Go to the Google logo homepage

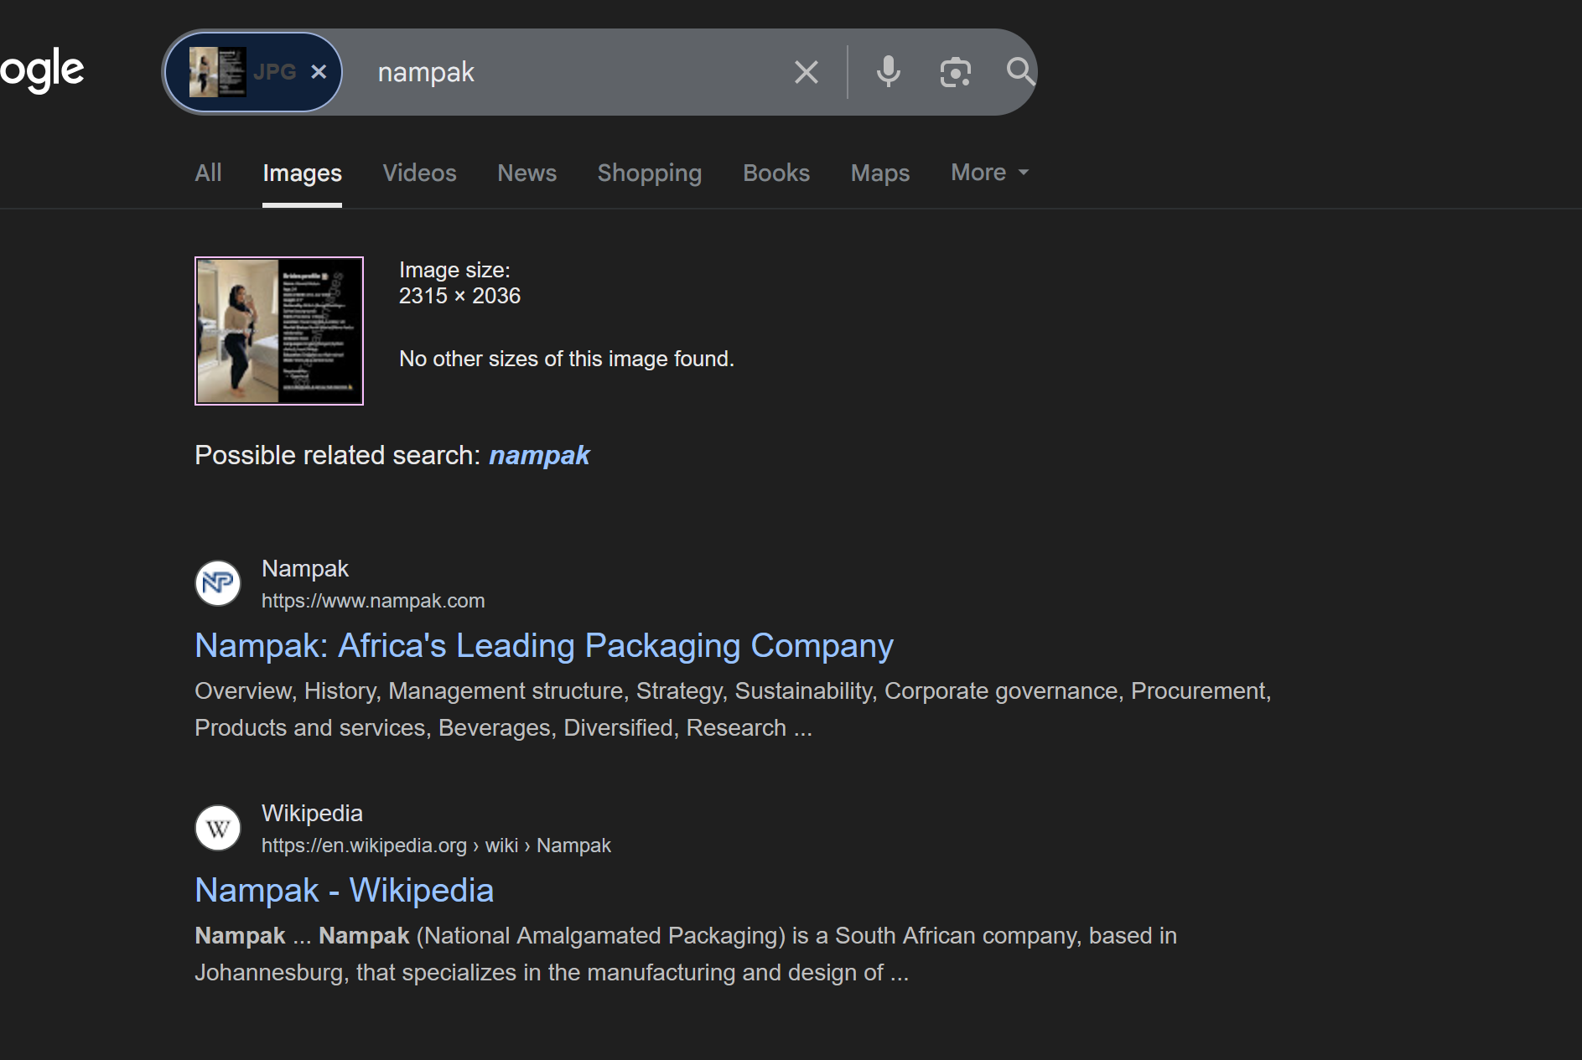[x=42, y=70]
